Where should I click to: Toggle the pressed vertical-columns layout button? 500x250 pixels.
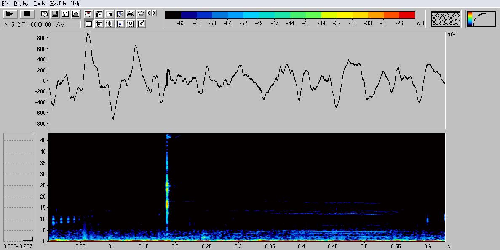[88, 24]
